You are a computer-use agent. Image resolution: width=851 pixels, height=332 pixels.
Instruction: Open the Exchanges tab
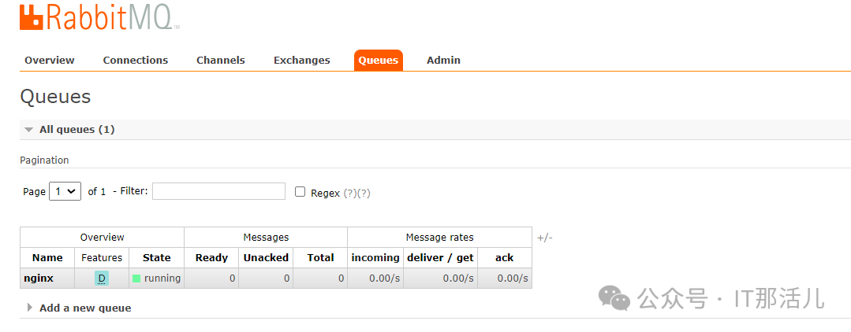(x=302, y=61)
